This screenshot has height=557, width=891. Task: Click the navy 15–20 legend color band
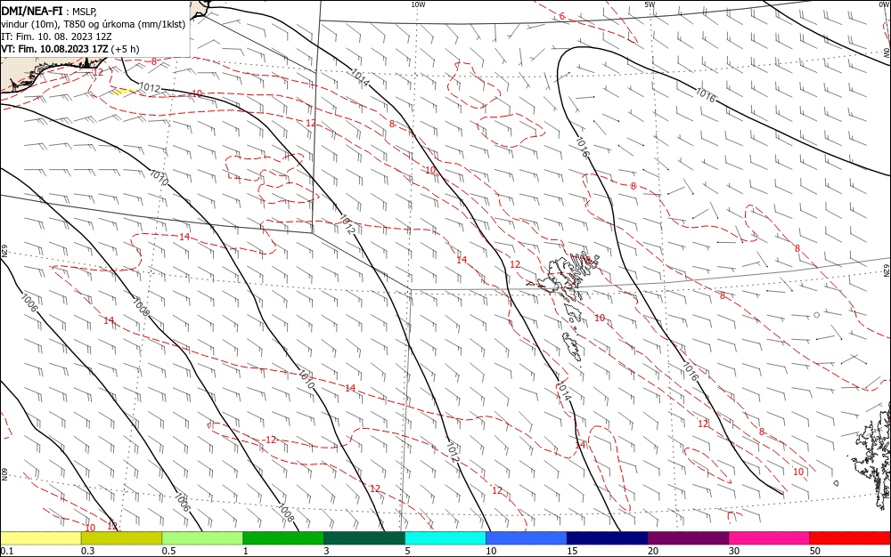[x=608, y=538]
